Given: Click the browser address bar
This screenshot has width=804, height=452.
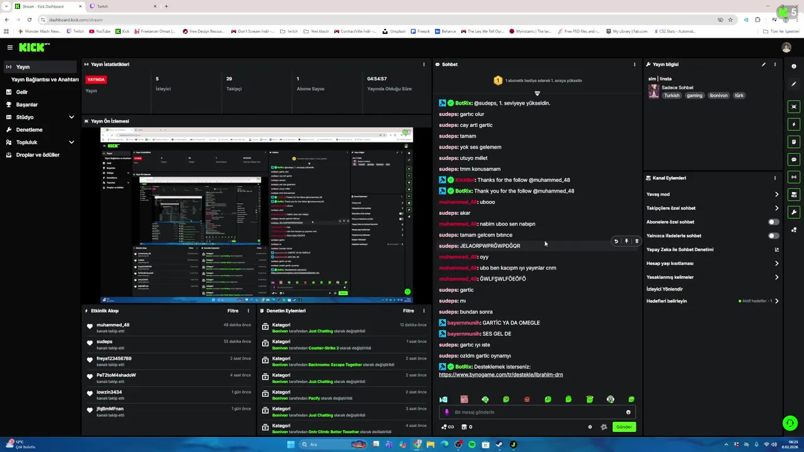Looking at the screenshot, I should coord(377,19).
